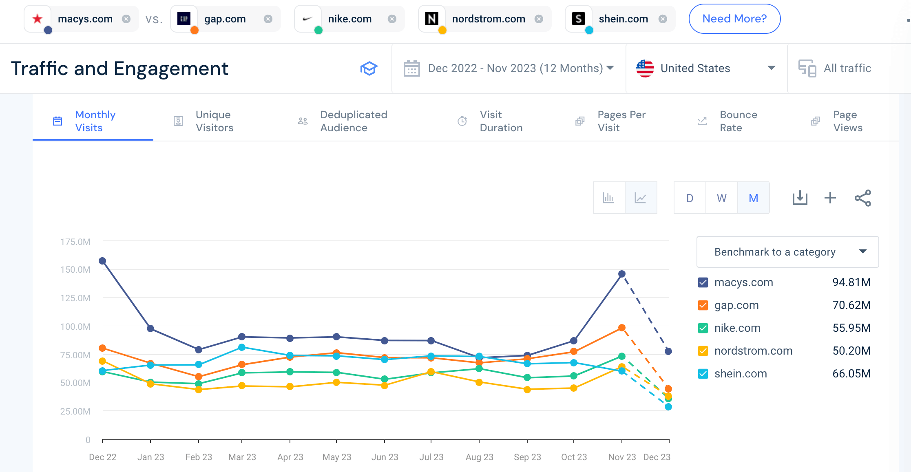The image size is (911, 472).
Task: Switch to line chart view
Action: coord(641,198)
